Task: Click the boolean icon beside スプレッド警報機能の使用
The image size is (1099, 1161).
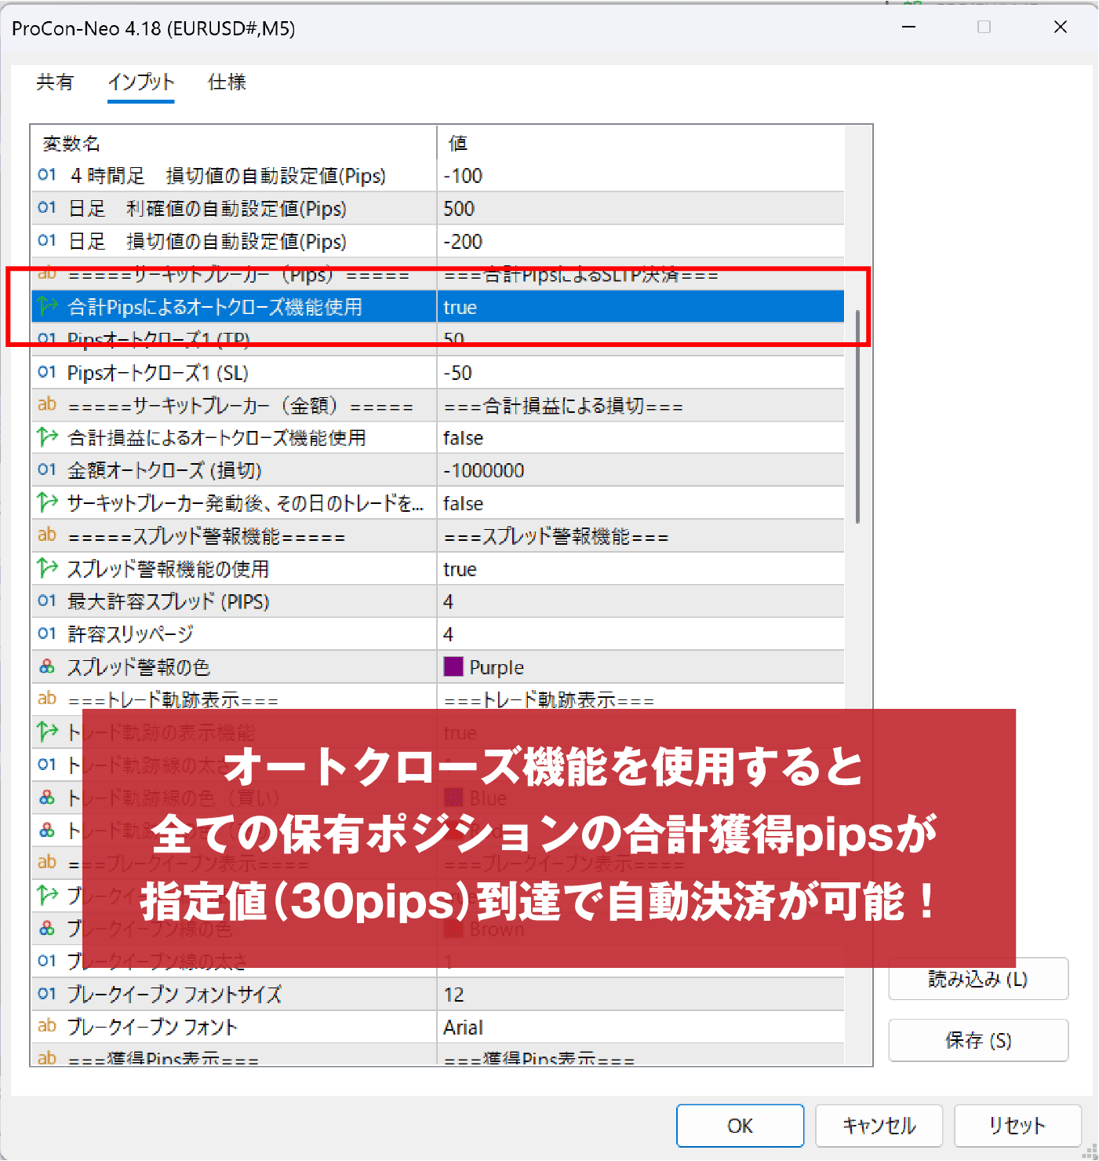Action: [x=47, y=568]
